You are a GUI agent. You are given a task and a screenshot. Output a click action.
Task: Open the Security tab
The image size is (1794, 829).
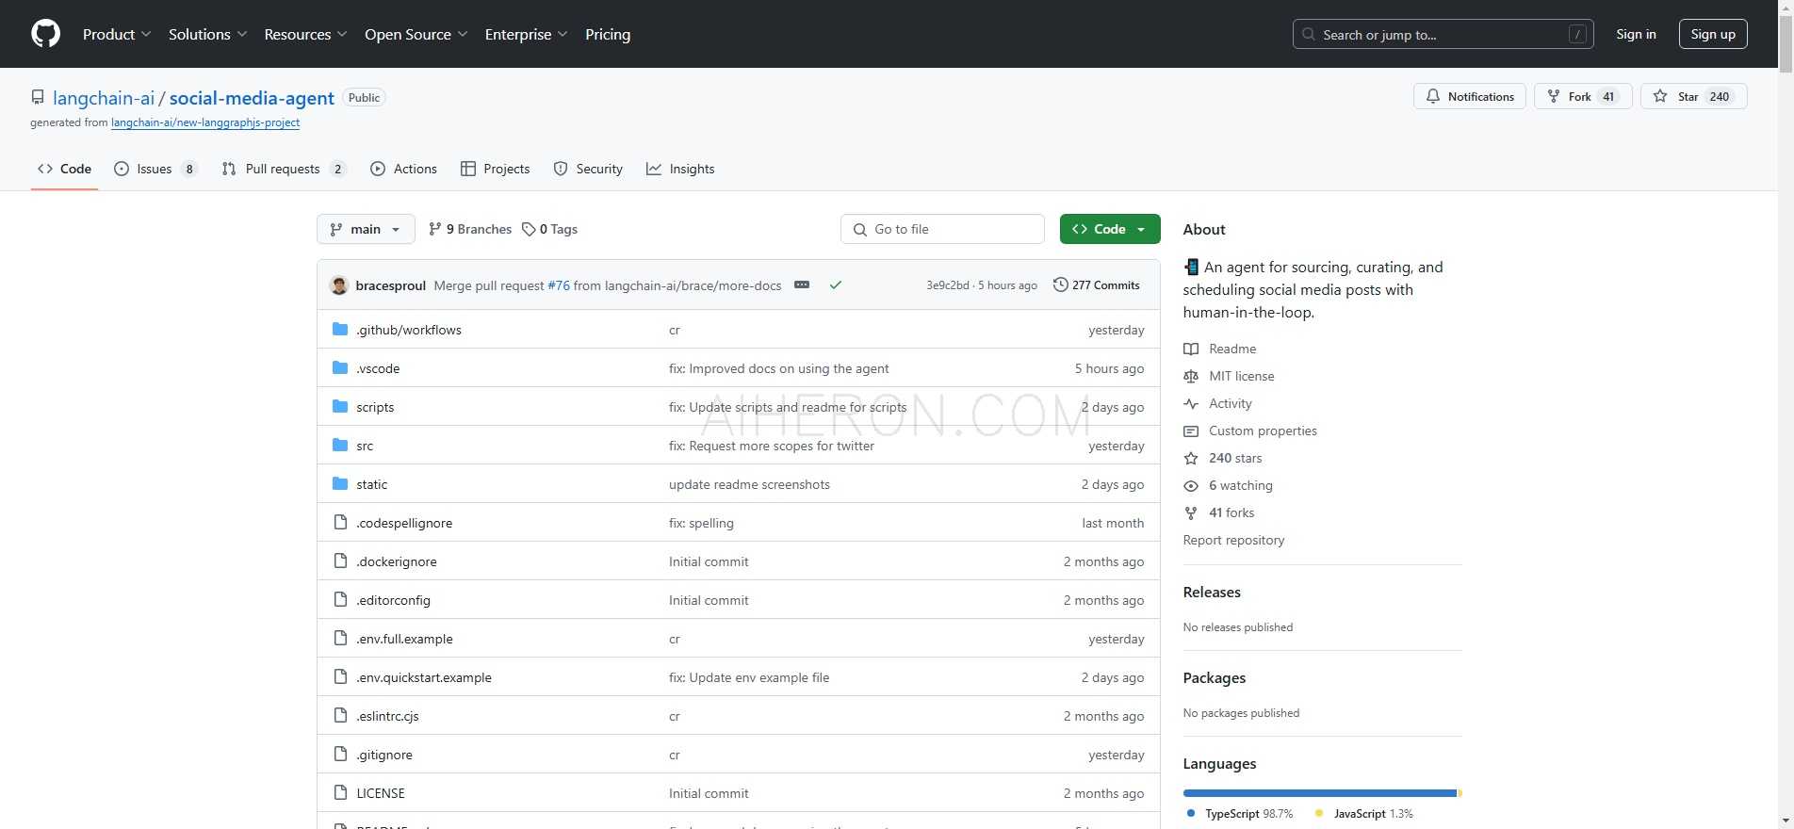pyautogui.click(x=588, y=169)
